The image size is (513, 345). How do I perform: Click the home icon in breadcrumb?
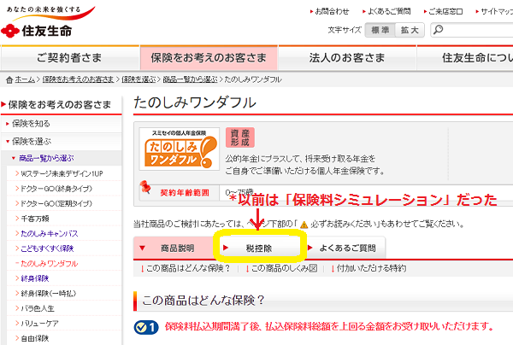point(9,79)
